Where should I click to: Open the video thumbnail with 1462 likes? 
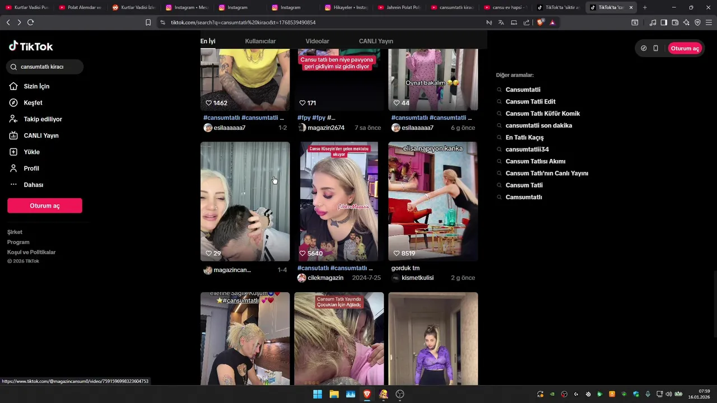point(245,79)
